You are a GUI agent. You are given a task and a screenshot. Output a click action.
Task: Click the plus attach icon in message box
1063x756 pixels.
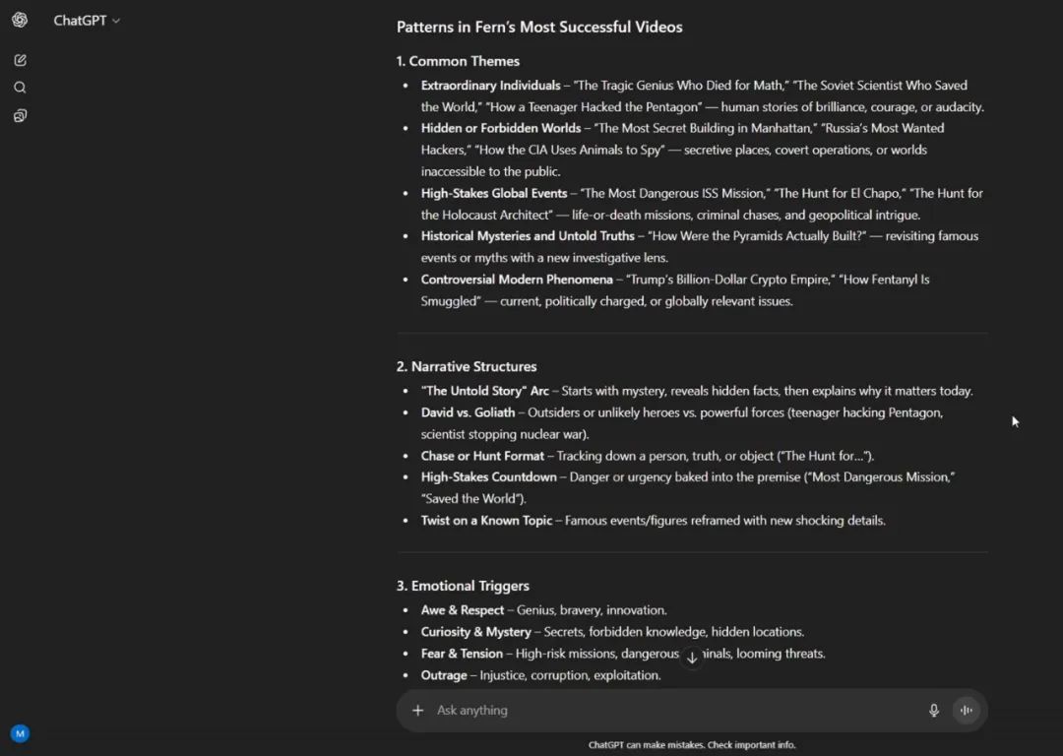point(417,710)
